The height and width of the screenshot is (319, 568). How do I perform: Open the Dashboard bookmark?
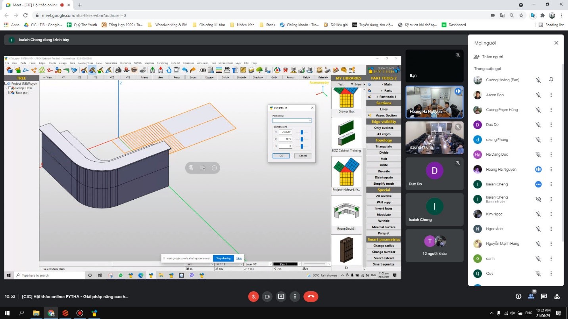454,25
